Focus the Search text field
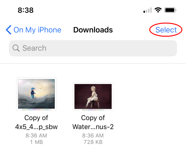This screenshot has width=186, height=155. pyautogui.click(x=93, y=48)
